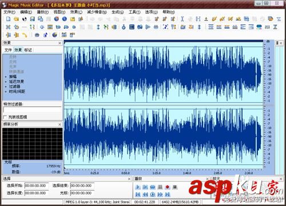This screenshot has height=206, width=286.
Task: Start playback with the Play button
Action: [138, 187]
